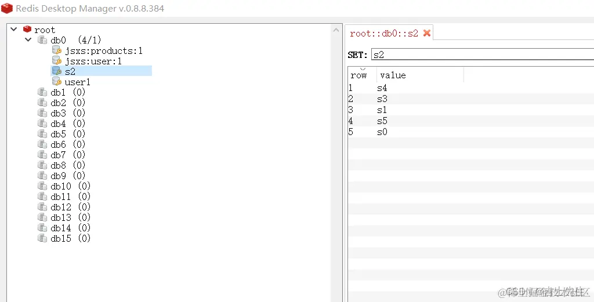Image resolution: width=594 pixels, height=302 pixels.
Task: Select the db1 (0) label
Action: [68, 92]
